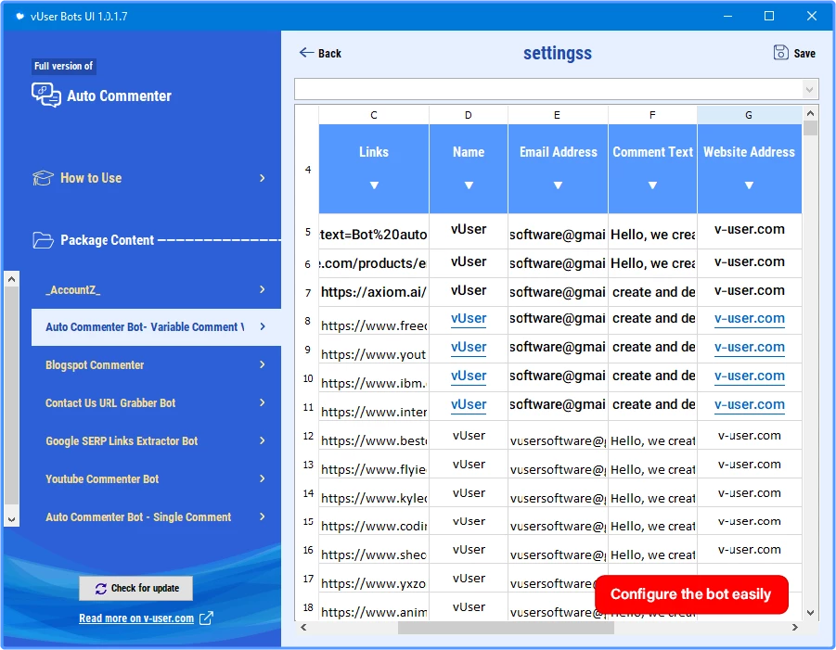The image size is (836, 650).
Task: Open the Name column filter arrow
Action: point(469,185)
